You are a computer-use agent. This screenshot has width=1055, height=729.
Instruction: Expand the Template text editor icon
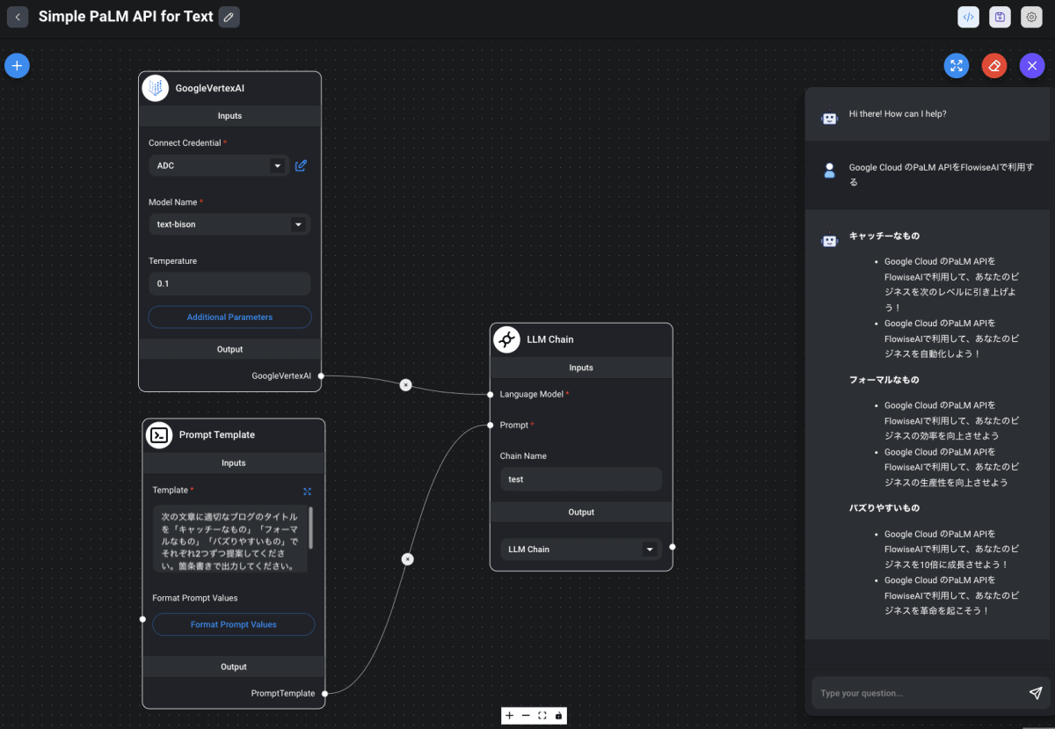point(307,492)
